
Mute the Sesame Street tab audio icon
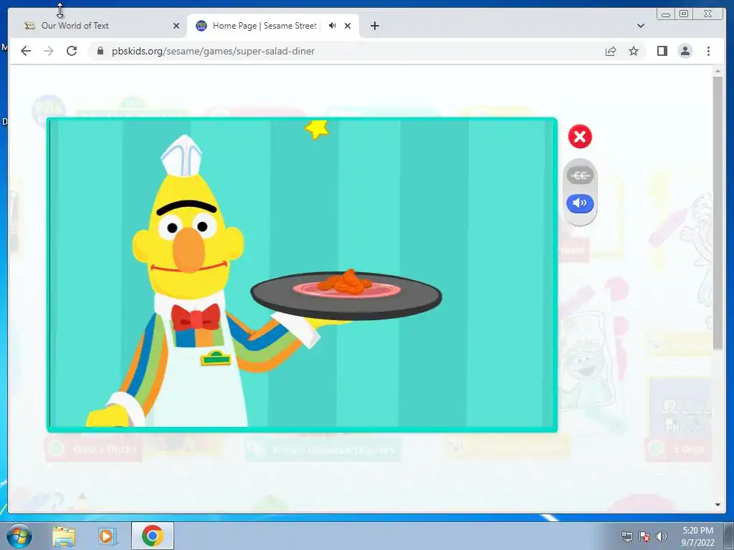pos(333,26)
